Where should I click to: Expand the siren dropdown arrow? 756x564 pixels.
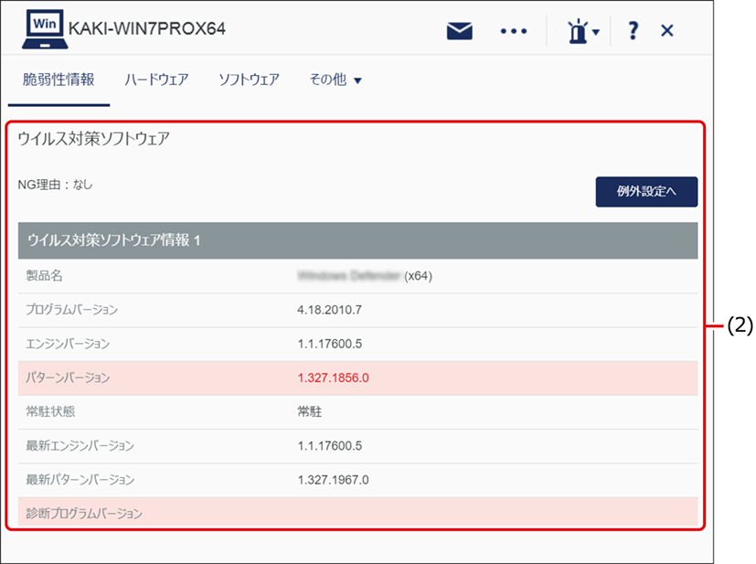pyautogui.click(x=596, y=32)
